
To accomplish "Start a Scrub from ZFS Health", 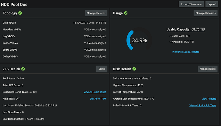I will [x=102, y=69].
